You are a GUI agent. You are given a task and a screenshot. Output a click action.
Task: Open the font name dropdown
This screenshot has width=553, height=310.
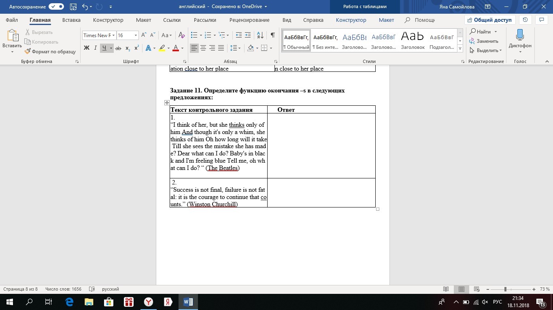(x=113, y=36)
